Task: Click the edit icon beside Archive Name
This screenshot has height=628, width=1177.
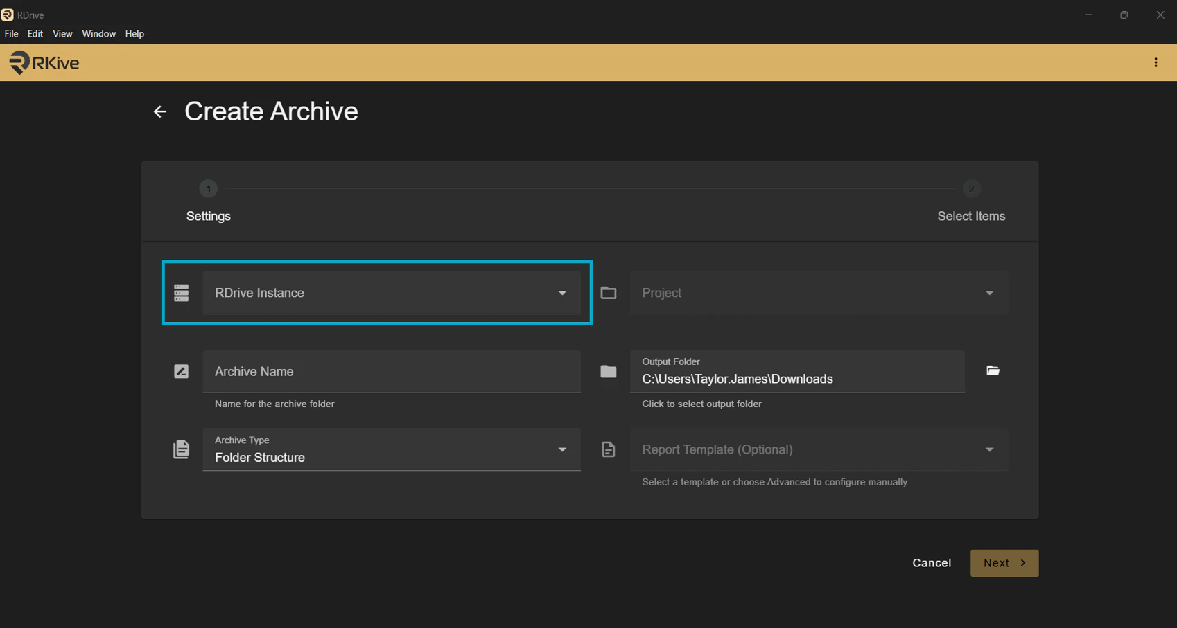Action: [182, 372]
